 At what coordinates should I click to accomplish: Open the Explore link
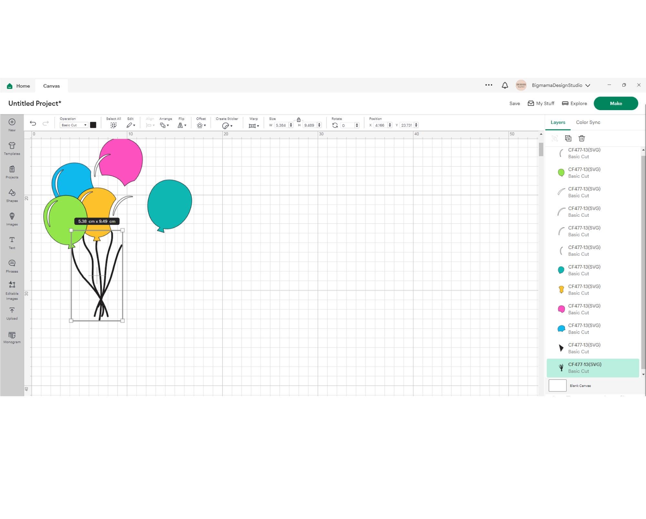point(575,103)
